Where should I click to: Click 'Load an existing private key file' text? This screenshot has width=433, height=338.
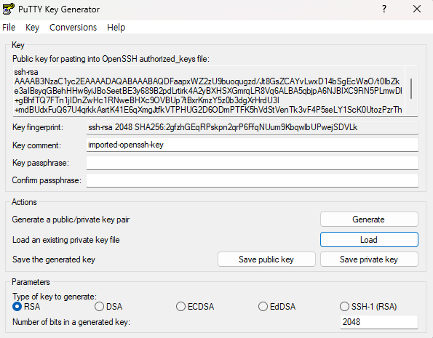(x=66, y=240)
